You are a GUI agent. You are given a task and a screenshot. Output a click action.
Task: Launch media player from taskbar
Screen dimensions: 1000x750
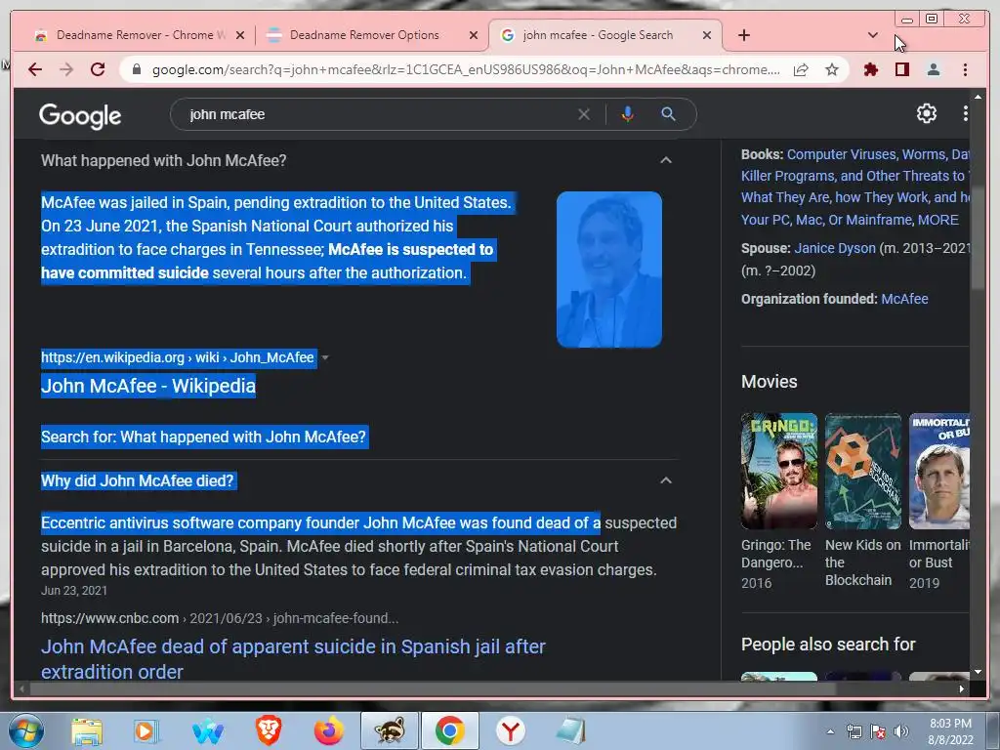146,730
